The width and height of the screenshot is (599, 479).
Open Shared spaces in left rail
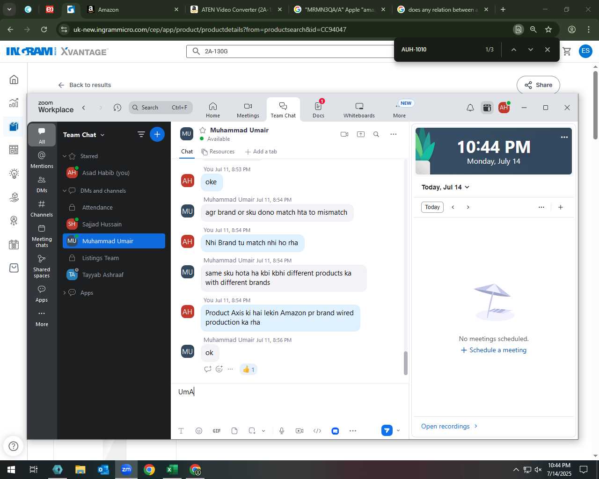click(42, 266)
